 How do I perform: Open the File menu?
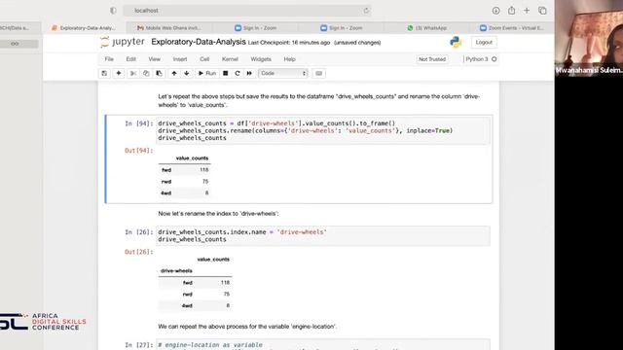pyautogui.click(x=109, y=59)
